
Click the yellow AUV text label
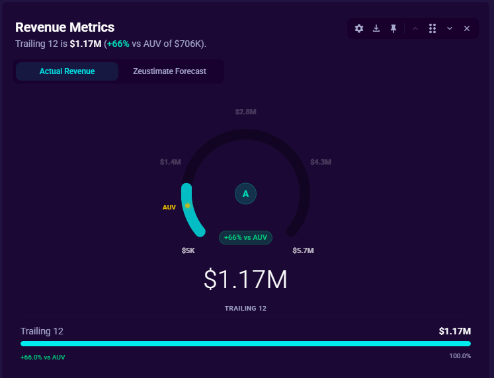(x=169, y=208)
